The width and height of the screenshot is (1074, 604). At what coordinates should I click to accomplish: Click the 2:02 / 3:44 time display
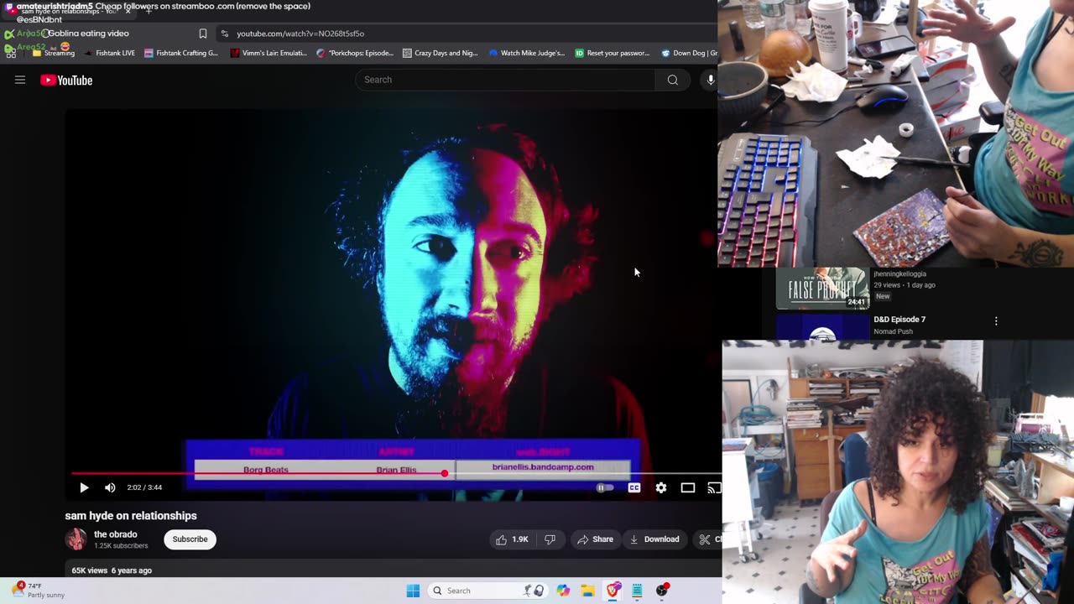point(144,487)
